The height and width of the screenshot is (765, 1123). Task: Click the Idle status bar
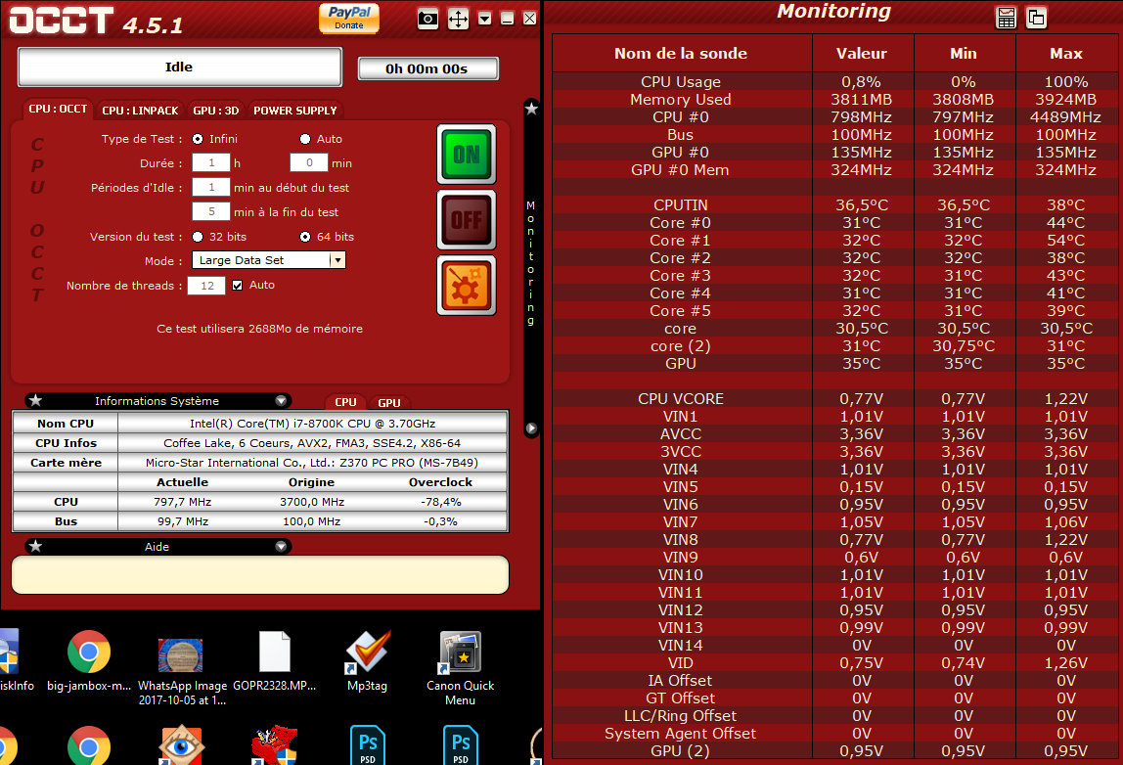click(x=179, y=67)
